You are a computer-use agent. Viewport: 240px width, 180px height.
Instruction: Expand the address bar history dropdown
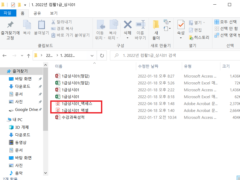92,55
